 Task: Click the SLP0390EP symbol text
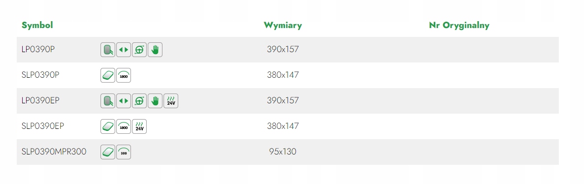pyautogui.click(x=43, y=126)
